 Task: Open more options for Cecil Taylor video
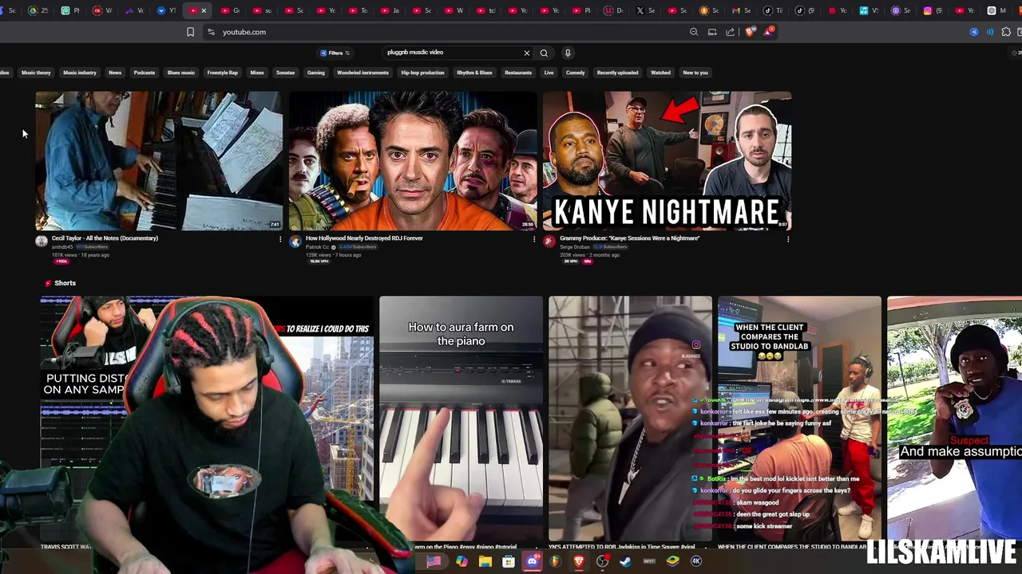280,239
